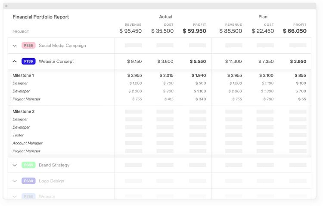Screen dimensions: 323x206
Task: Click Designer actual cost $ 700
Action: [168, 83]
